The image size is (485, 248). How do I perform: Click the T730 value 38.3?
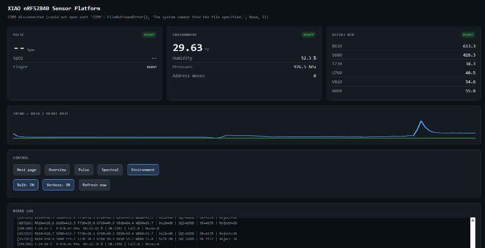click(470, 64)
